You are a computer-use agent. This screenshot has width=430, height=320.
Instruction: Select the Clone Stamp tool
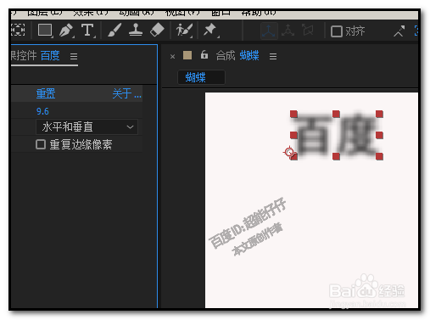[x=136, y=30]
